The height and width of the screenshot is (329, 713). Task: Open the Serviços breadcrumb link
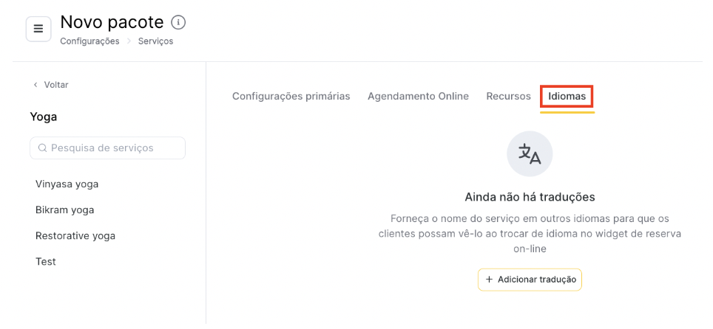click(155, 41)
